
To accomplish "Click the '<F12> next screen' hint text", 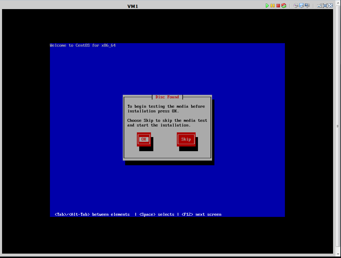I will coord(201,215).
